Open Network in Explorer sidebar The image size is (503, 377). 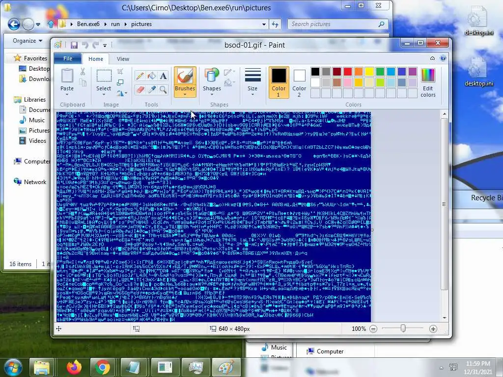(35, 182)
